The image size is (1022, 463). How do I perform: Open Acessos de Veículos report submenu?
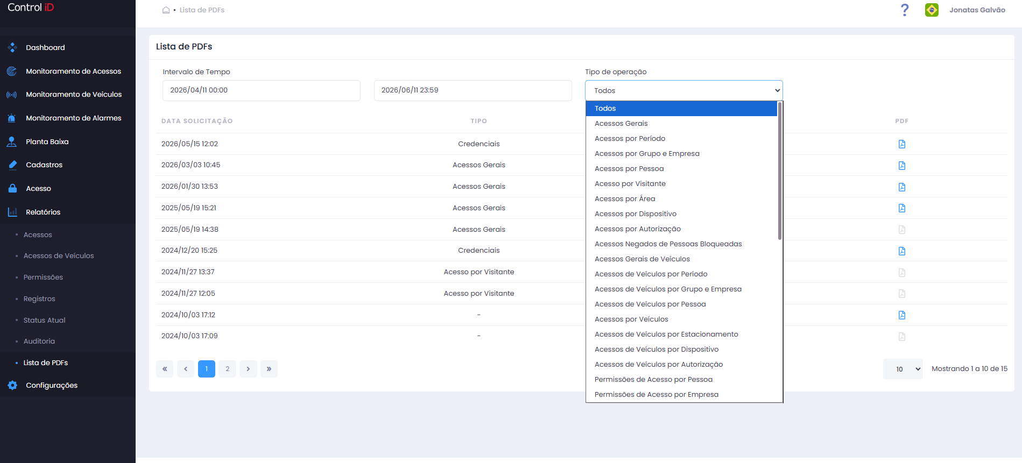pyautogui.click(x=59, y=255)
